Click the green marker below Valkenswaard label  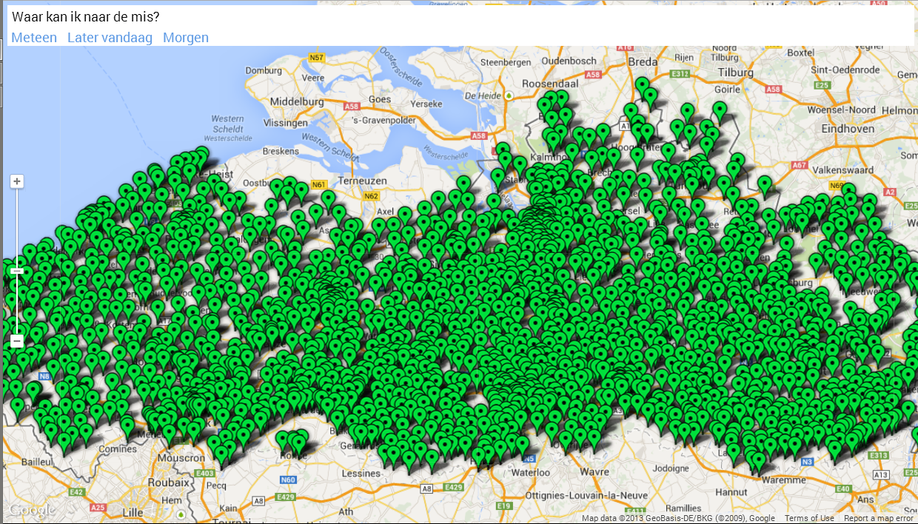pos(848,195)
